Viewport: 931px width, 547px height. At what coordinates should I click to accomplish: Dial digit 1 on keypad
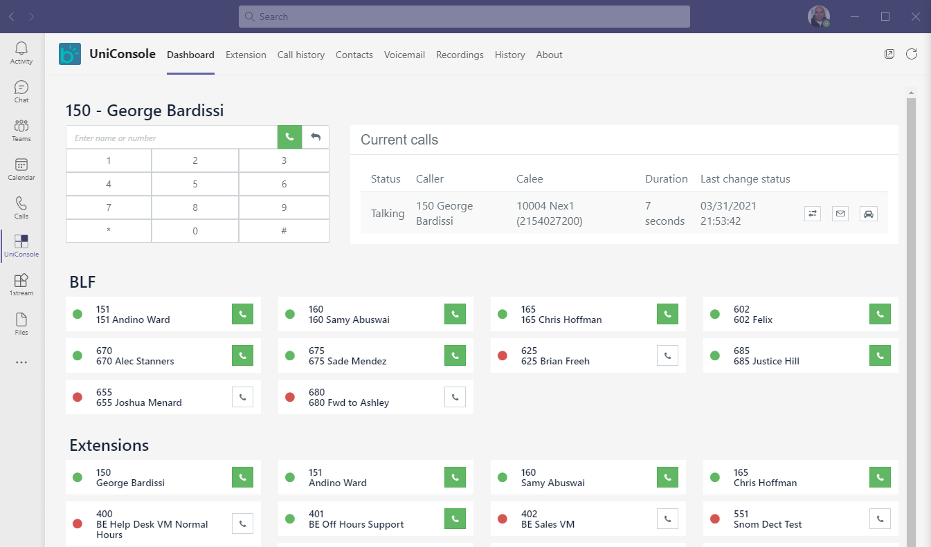(109, 160)
